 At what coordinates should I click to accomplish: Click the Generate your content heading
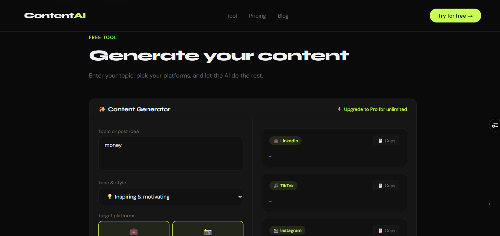click(219, 56)
